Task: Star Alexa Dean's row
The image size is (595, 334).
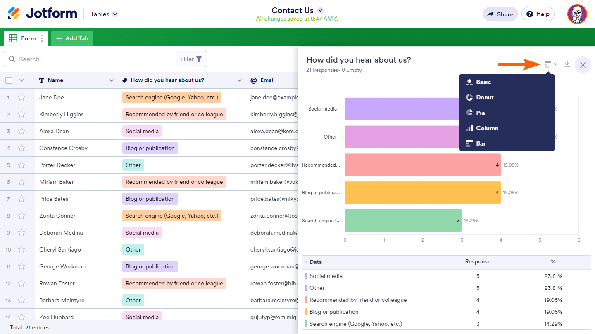Action: click(21, 131)
